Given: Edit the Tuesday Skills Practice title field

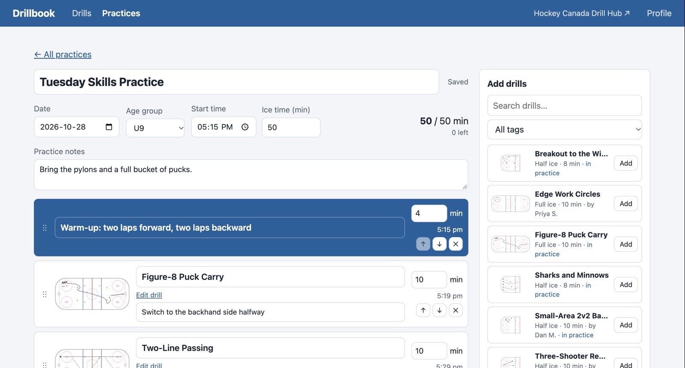Looking at the screenshot, I should pyautogui.click(x=236, y=82).
